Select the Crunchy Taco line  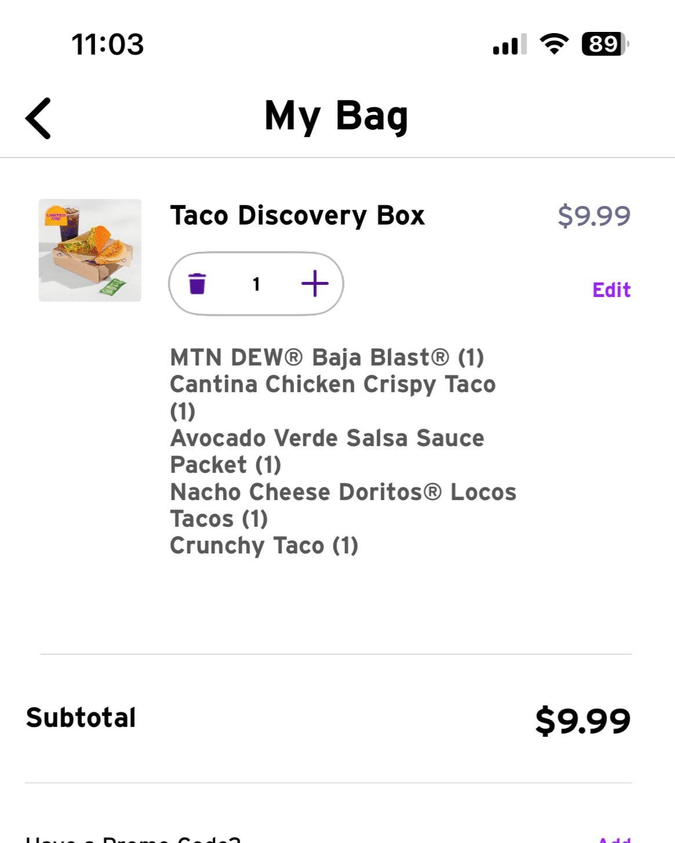point(264,545)
